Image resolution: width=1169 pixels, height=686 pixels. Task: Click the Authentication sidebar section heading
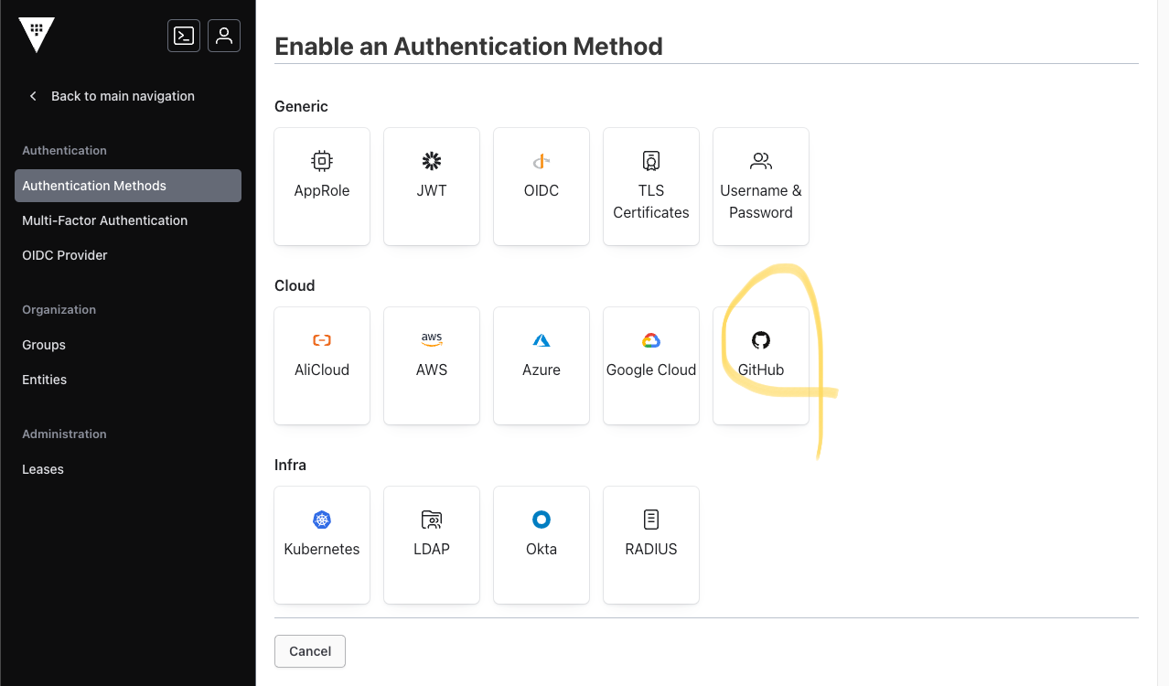pos(64,151)
